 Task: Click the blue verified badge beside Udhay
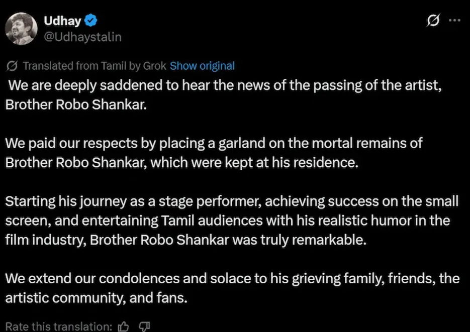[91, 21]
